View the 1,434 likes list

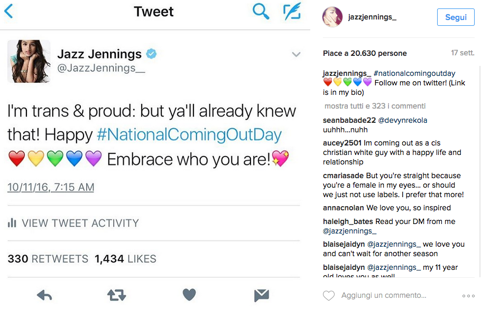point(125,259)
